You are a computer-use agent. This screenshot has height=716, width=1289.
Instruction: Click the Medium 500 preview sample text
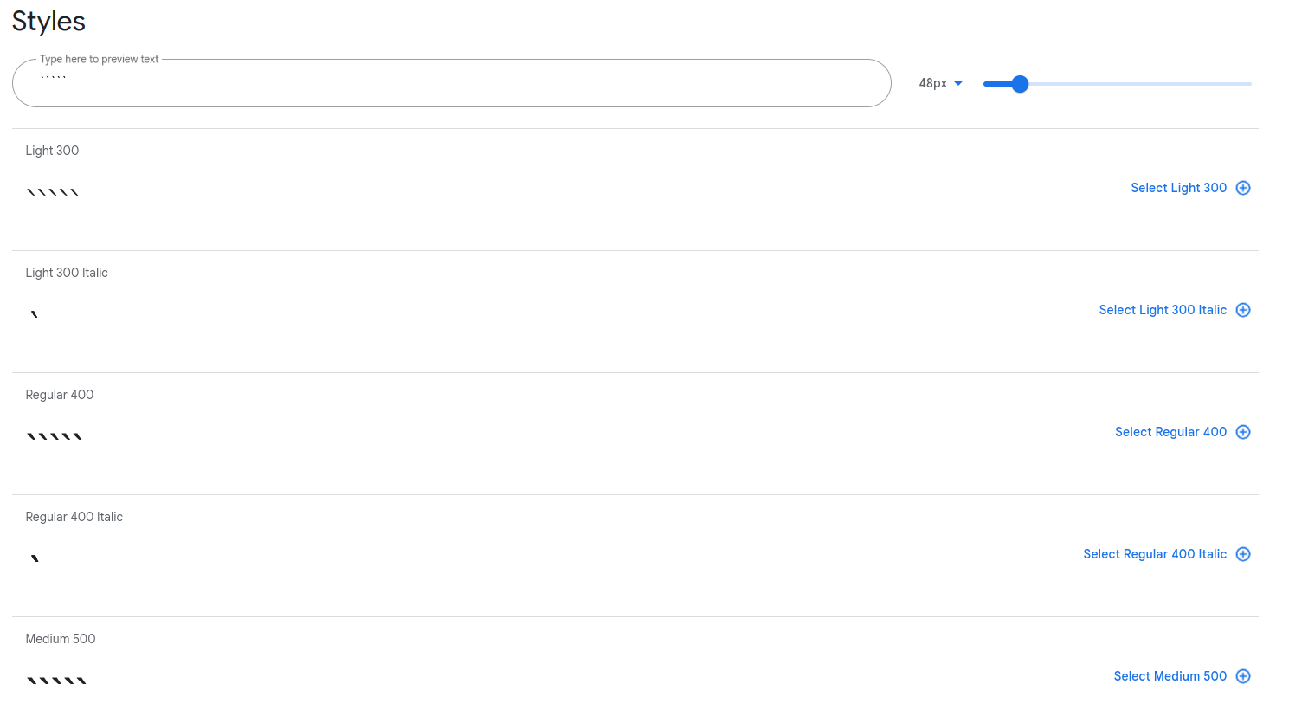56,679
